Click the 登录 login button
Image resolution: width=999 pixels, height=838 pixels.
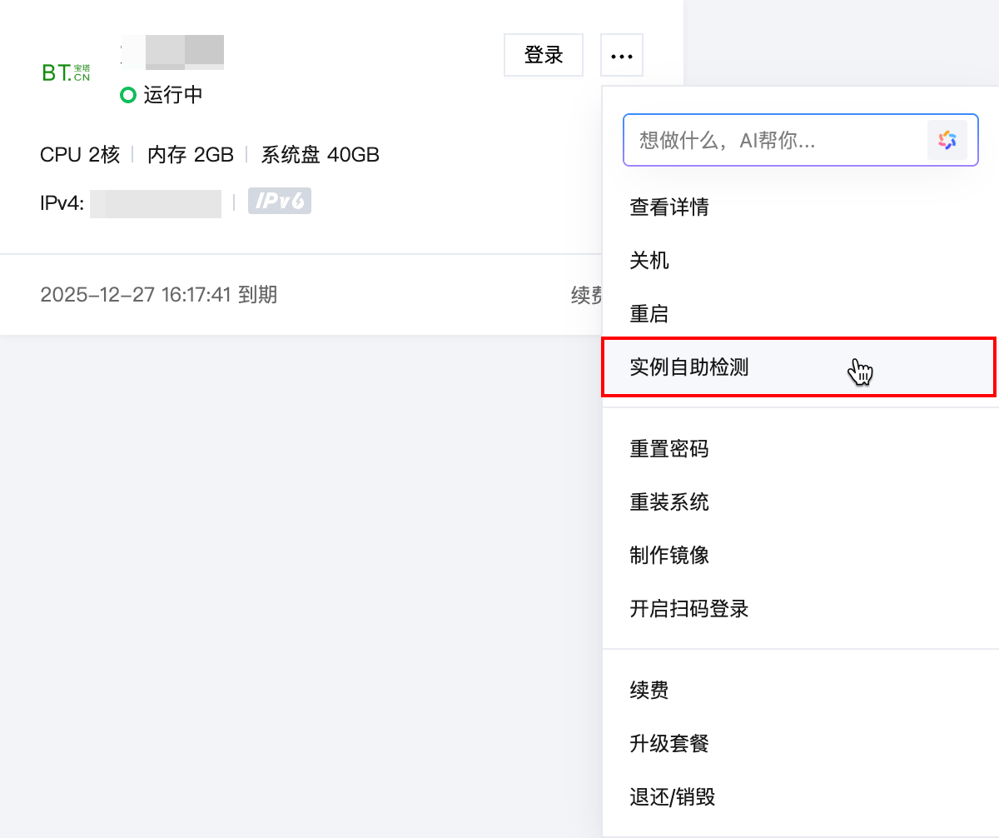coord(544,56)
